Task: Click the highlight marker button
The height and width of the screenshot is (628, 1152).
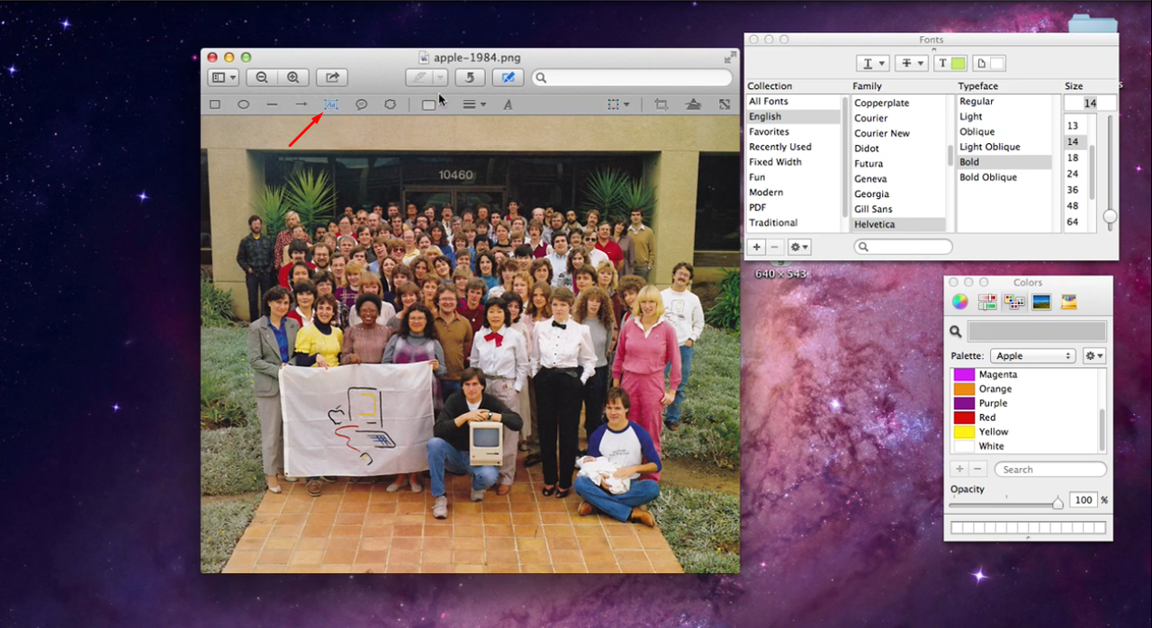Action: [419, 77]
